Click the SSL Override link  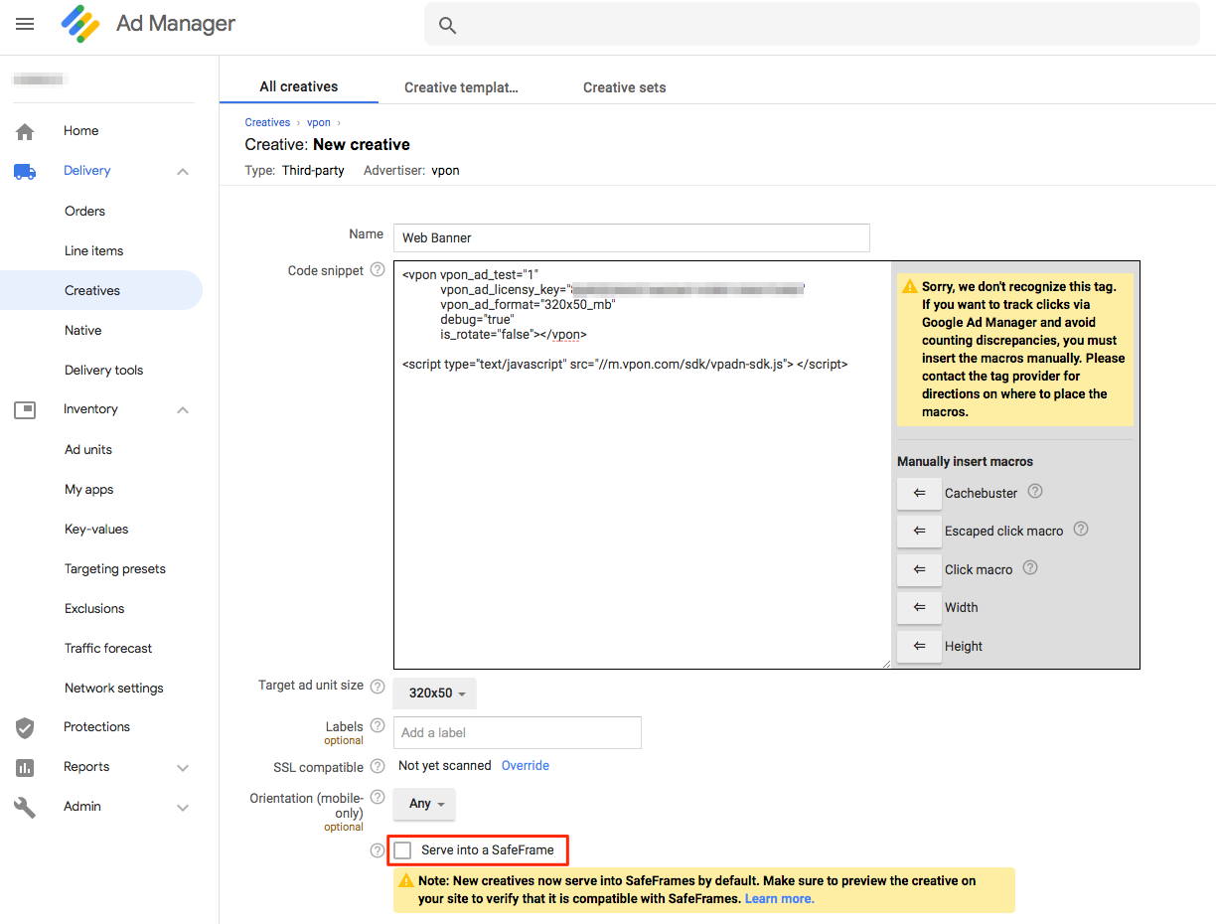(x=526, y=765)
